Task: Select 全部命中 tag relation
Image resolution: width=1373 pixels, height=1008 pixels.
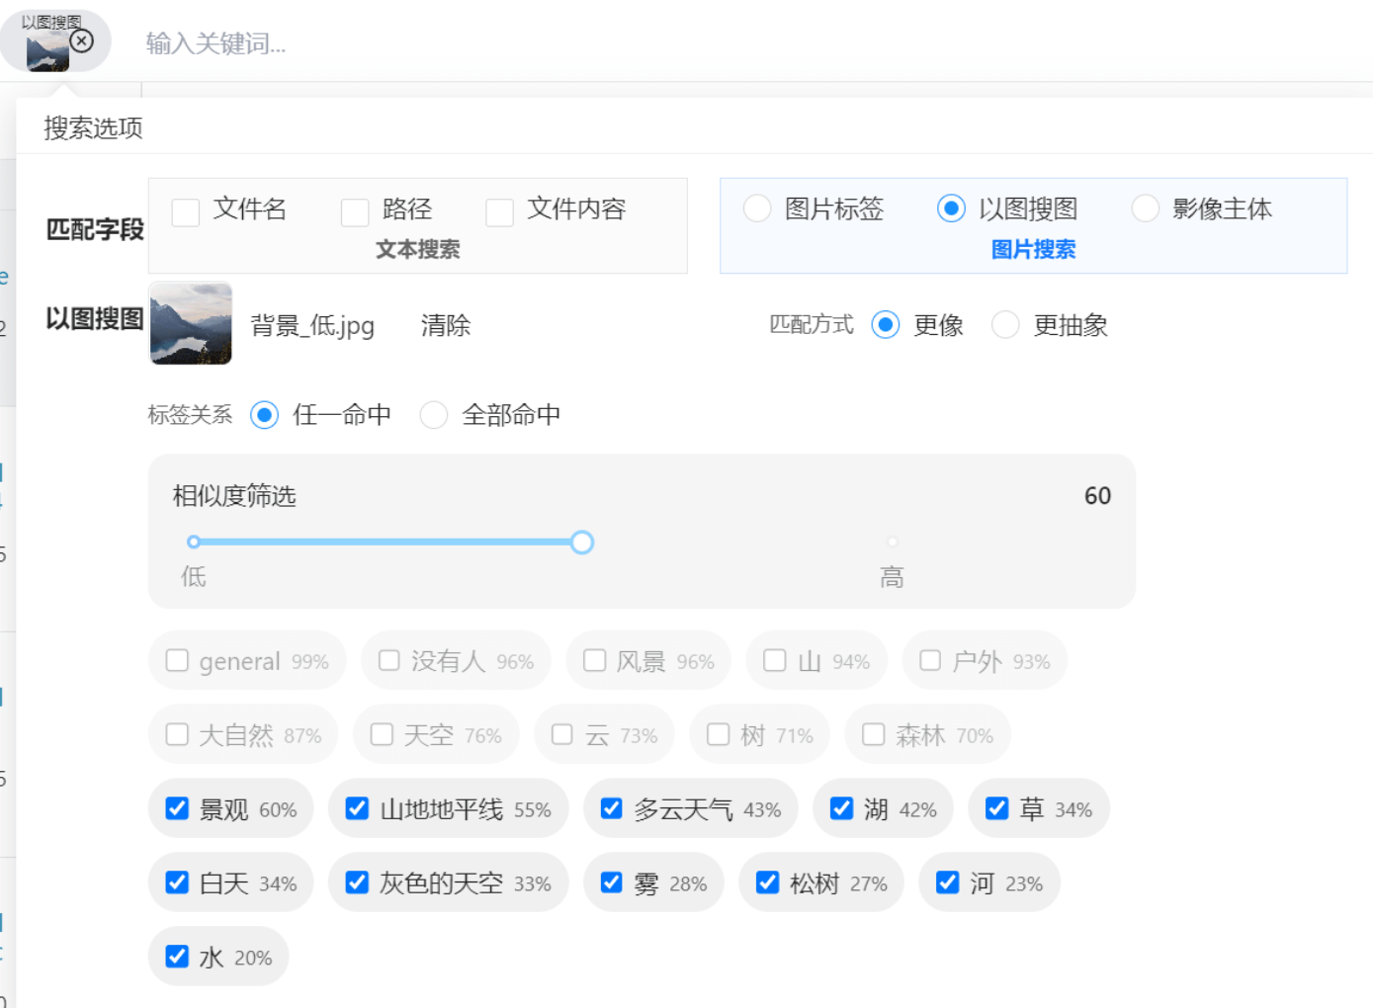Action: pyautogui.click(x=433, y=415)
